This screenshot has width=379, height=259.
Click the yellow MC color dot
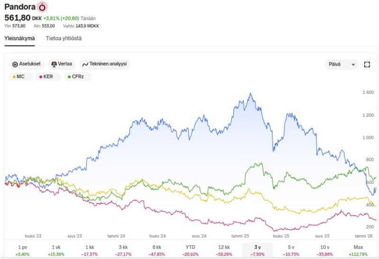point(14,77)
